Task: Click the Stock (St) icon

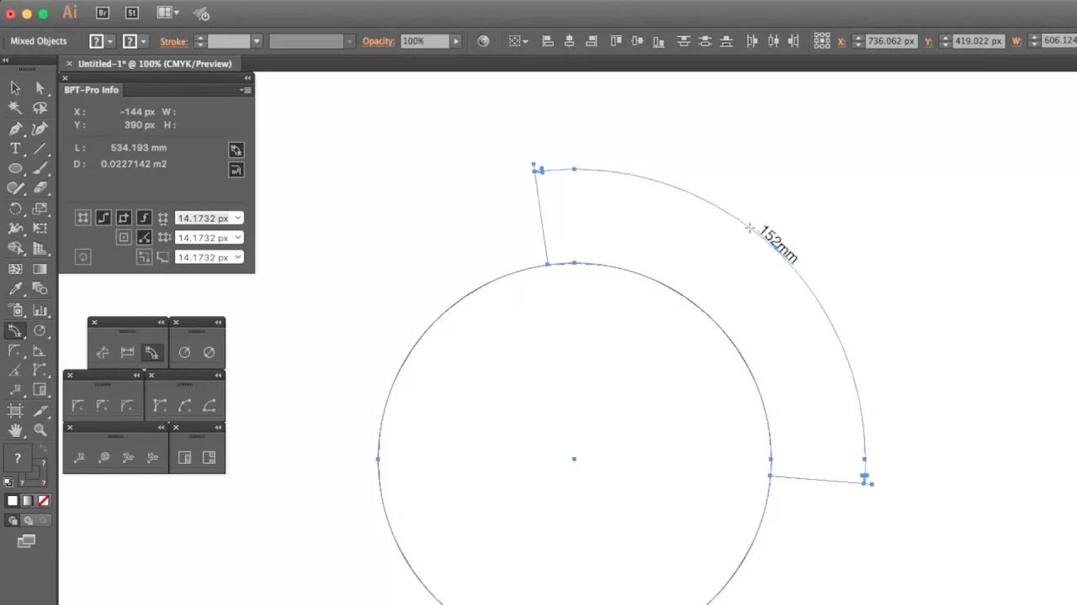Action: pyautogui.click(x=132, y=13)
